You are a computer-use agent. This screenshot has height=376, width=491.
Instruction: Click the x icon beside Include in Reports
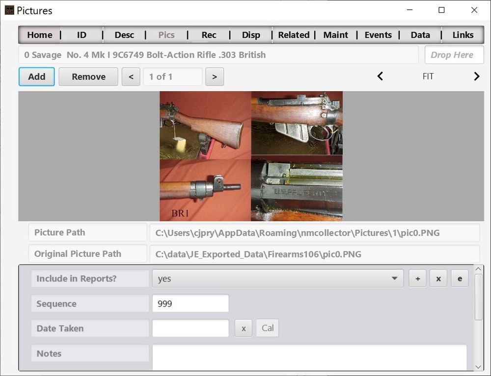438,278
